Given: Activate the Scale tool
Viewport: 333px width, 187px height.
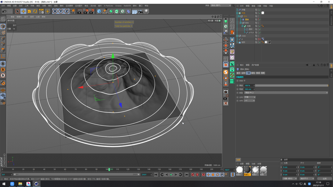Looking at the screenshot, I should pyautogui.click(x=29, y=11).
